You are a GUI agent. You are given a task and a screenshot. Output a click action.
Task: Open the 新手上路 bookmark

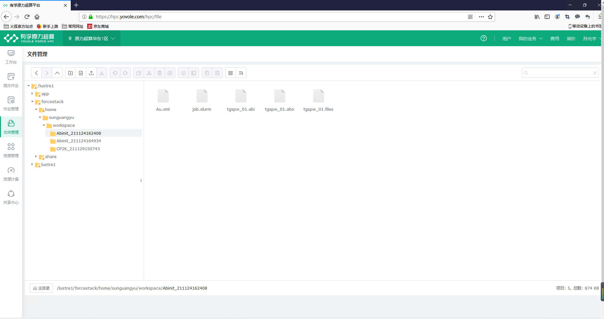coord(47,26)
